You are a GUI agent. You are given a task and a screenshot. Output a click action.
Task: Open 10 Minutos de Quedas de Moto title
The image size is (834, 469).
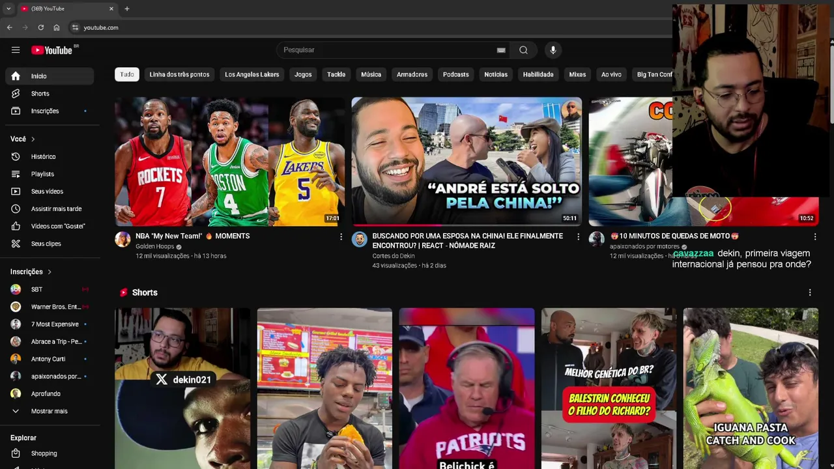click(674, 236)
